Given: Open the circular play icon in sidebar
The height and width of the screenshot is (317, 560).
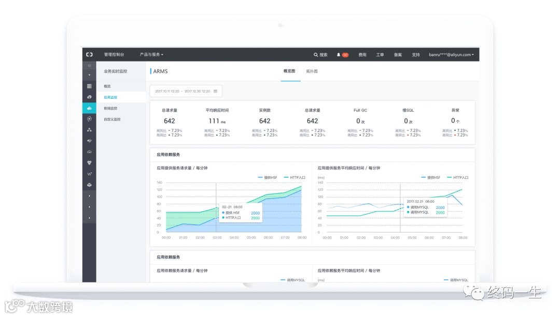Looking at the screenshot, I should (89, 119).
